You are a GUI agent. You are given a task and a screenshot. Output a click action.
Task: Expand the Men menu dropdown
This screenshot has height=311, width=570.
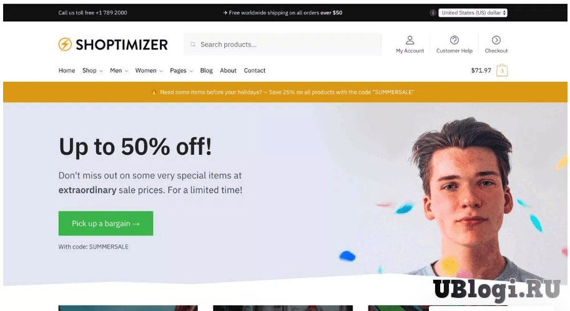(x=119, y=71)
